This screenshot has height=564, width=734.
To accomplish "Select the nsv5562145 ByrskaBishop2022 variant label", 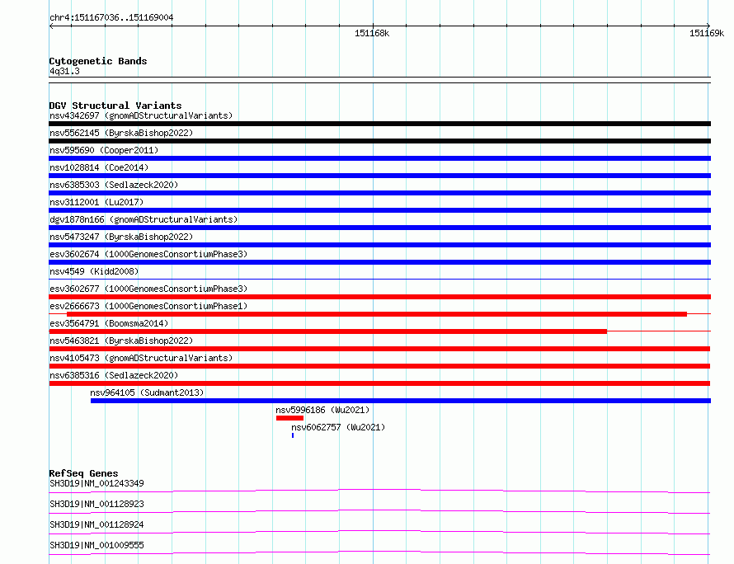I will click(x=121, y=133).
